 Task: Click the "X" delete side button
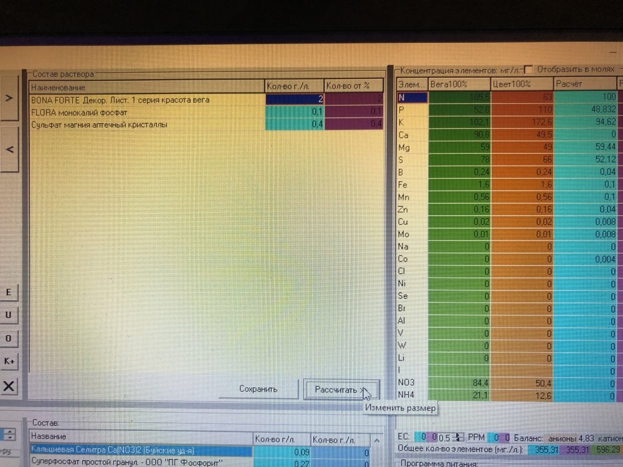tap(9, 386)
